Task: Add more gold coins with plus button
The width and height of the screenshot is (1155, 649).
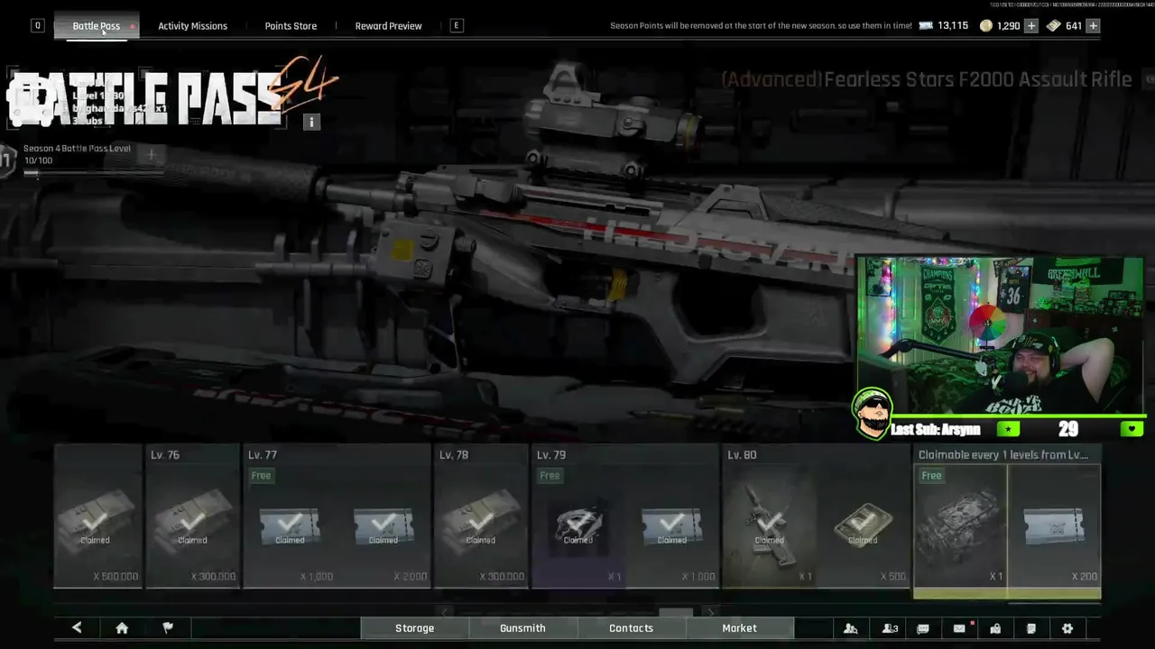Action: 1031,26
